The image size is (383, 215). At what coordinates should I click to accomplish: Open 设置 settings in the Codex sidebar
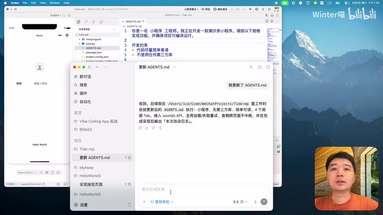click(81, 205)
